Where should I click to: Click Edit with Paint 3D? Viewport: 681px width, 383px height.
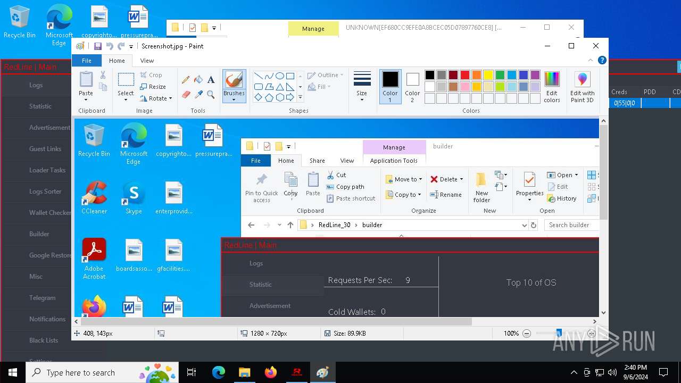[x=582, y=87]
